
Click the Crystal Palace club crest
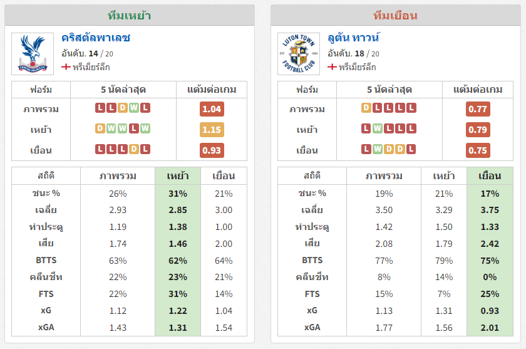tap(33, 54)
